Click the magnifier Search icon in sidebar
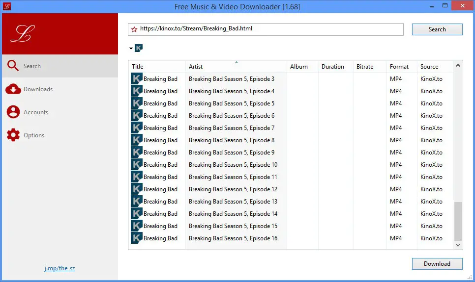The height and width of the screenshot is (282, 475). (13, 66)
